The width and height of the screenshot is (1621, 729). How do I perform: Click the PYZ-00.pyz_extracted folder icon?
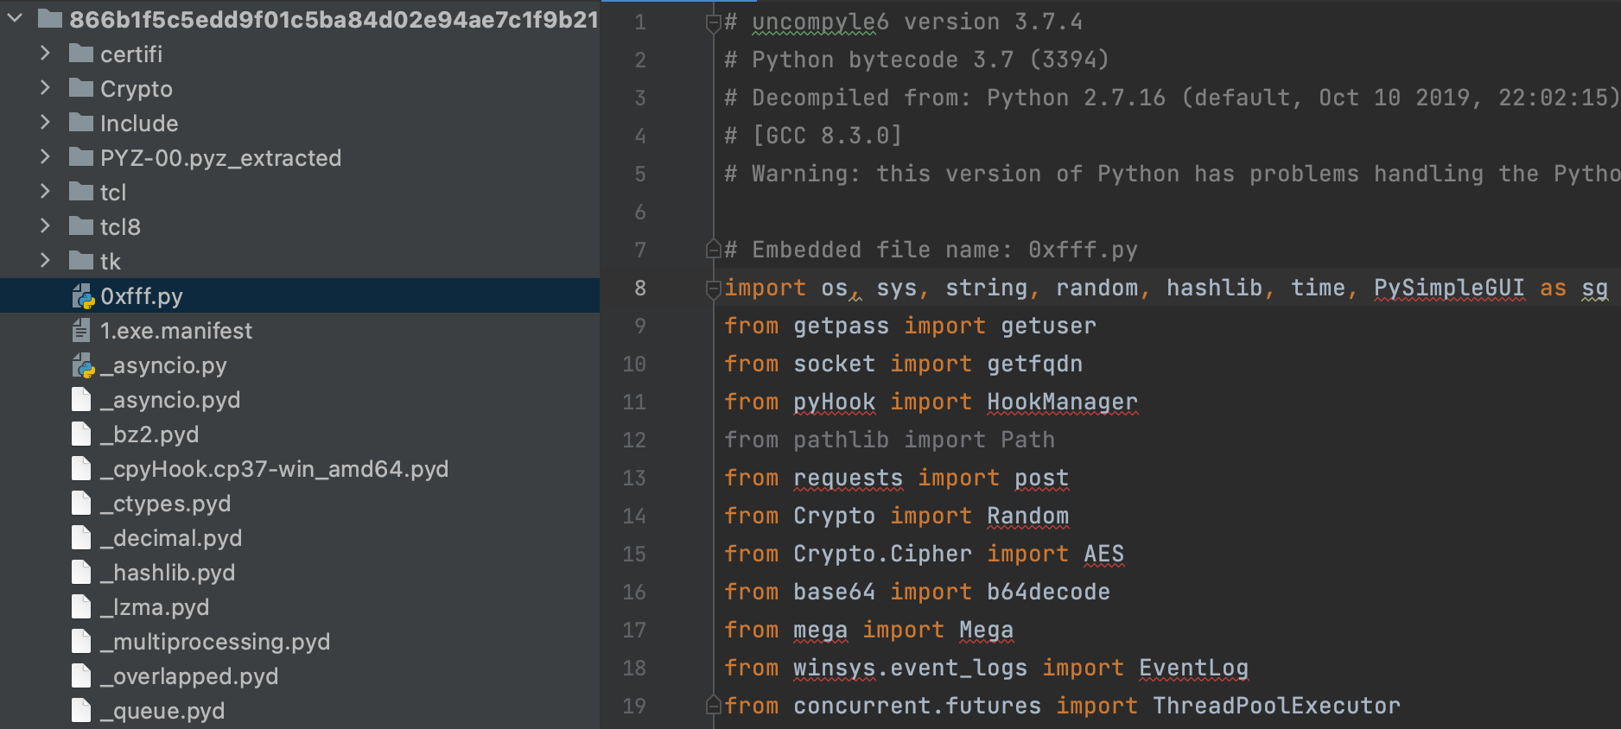tap(81, 158)
